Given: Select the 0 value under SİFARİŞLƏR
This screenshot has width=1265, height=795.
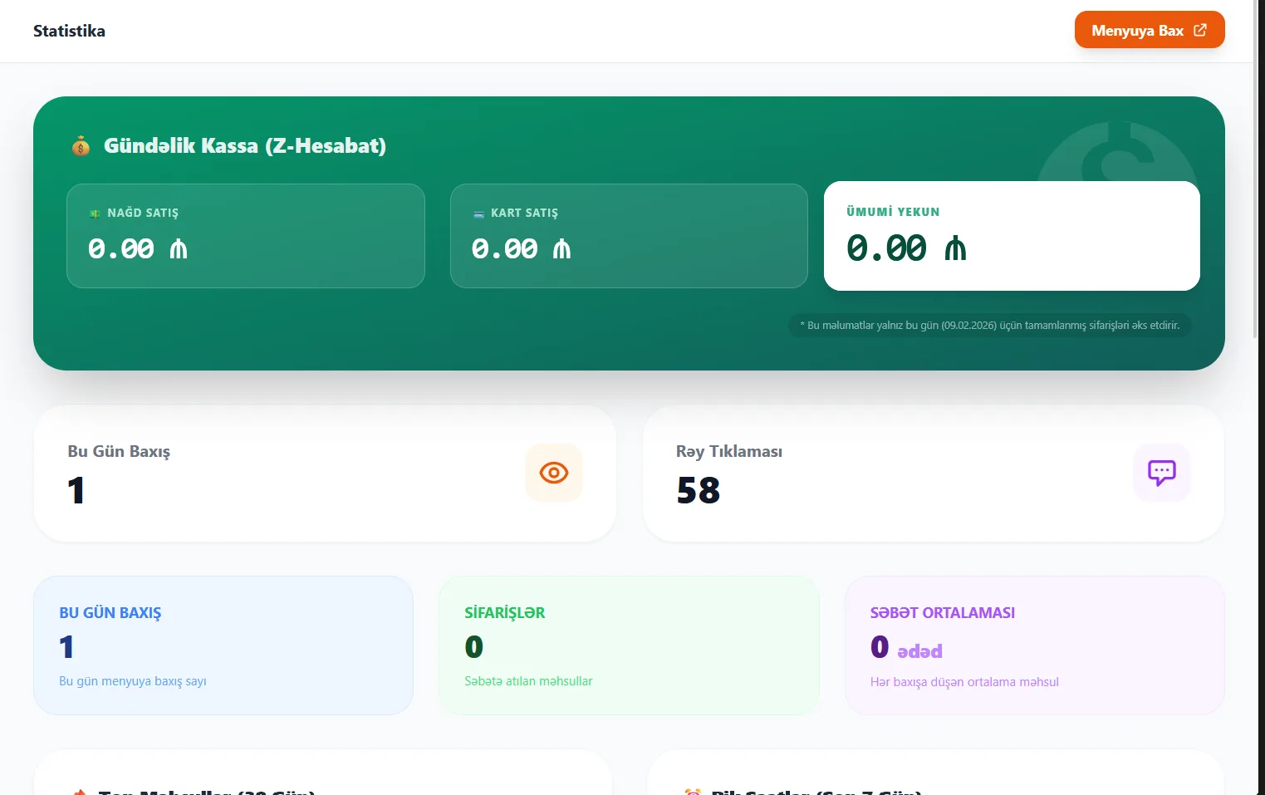Looking at the screenshot, I should tap(474, 646).
